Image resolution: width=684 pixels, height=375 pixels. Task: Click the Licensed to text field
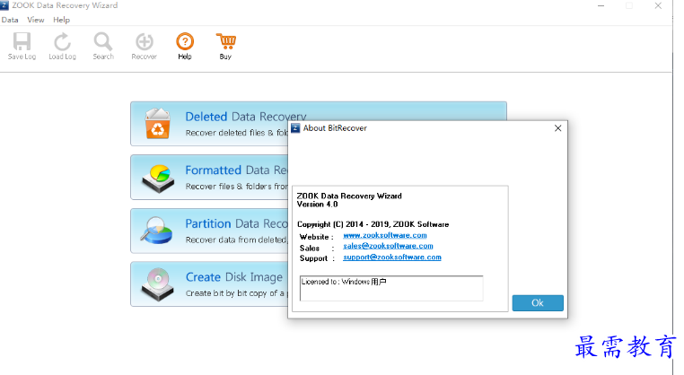coord(391,288)
